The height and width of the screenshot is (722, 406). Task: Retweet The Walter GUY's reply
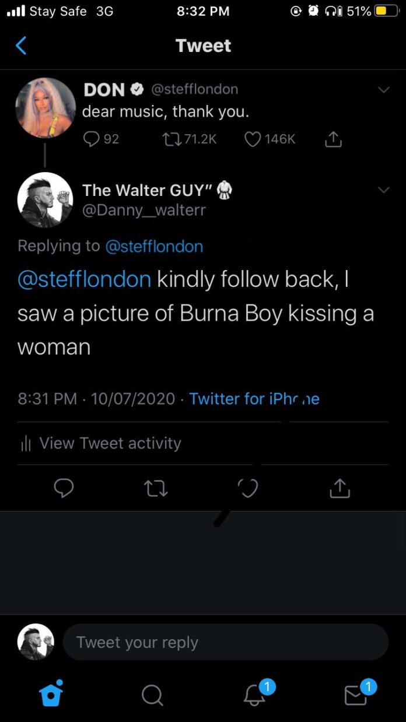156,489
